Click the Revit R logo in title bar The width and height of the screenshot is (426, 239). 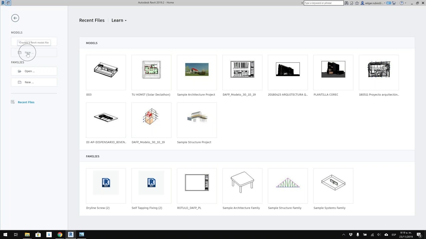(x=3, y=3)
